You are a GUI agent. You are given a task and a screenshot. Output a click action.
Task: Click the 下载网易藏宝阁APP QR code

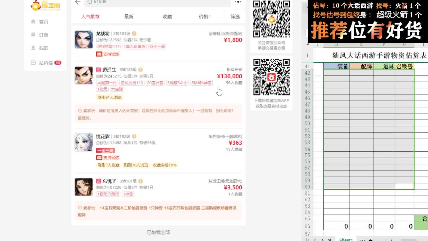(271, 78)
